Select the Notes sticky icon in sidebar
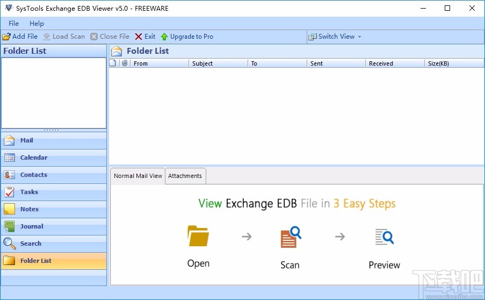 9,209
